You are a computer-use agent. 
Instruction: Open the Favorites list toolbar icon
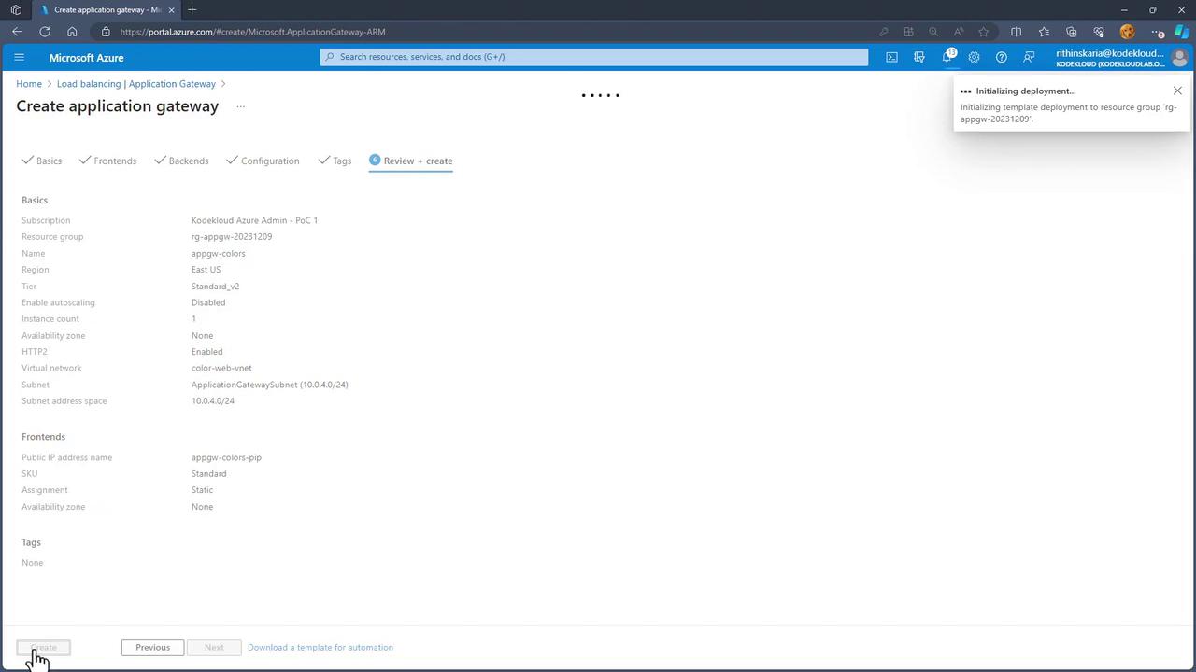click(x=1044, y=32)
